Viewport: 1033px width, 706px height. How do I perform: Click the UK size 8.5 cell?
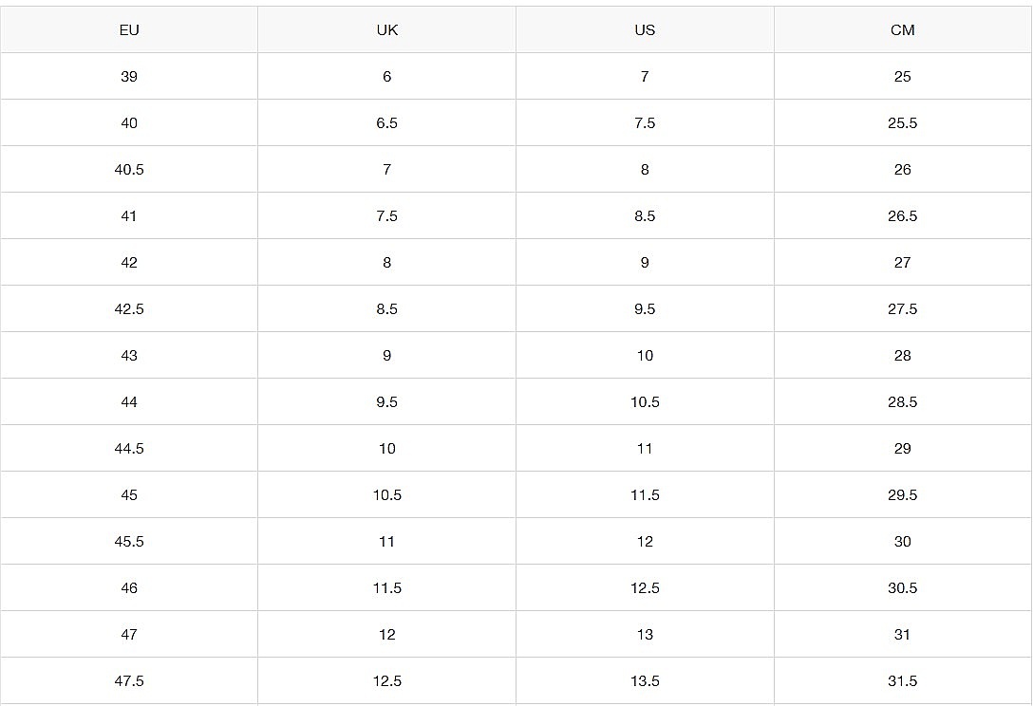(386, 309)
